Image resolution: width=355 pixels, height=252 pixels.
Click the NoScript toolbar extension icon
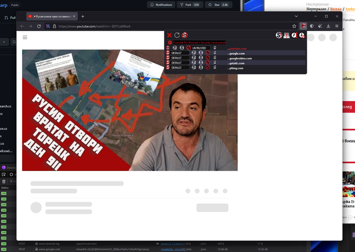tap(303, 26)
